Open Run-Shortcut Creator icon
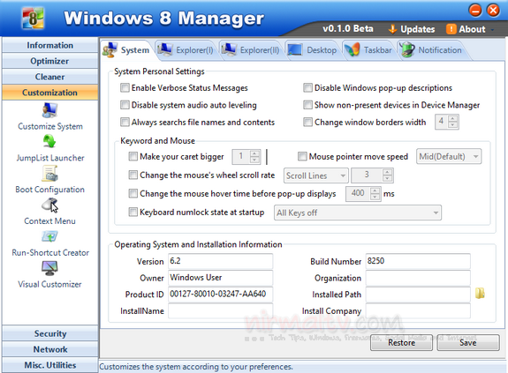 pos(49,236)
